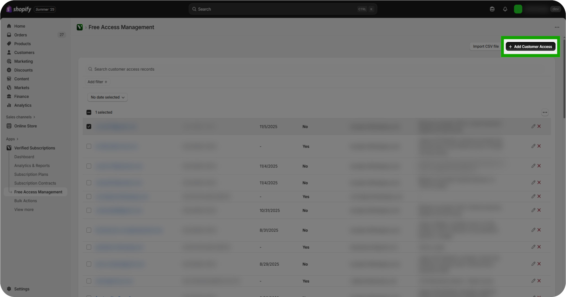Click the Home icon in the sidebar

[x=9, y=26]
